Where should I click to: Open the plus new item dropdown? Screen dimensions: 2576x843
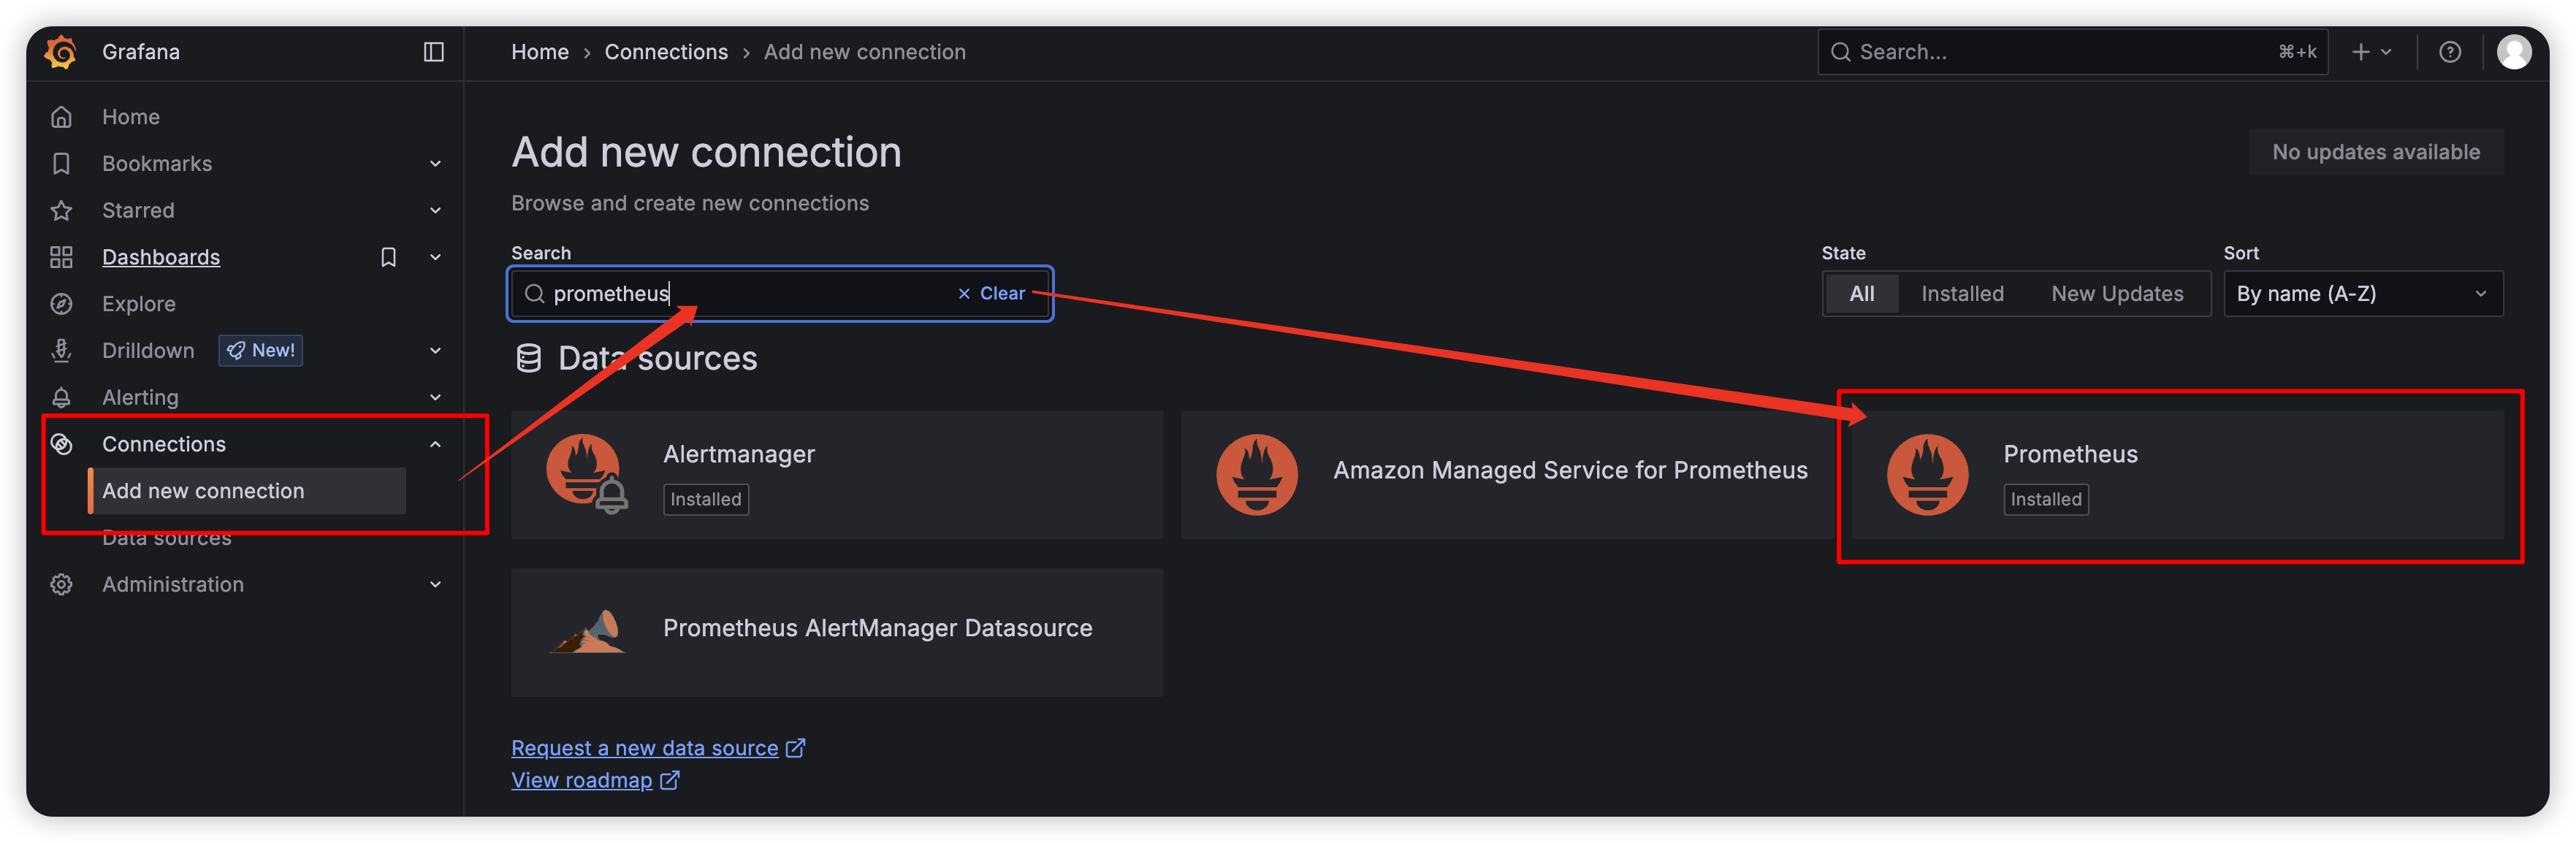(2371, 52)
